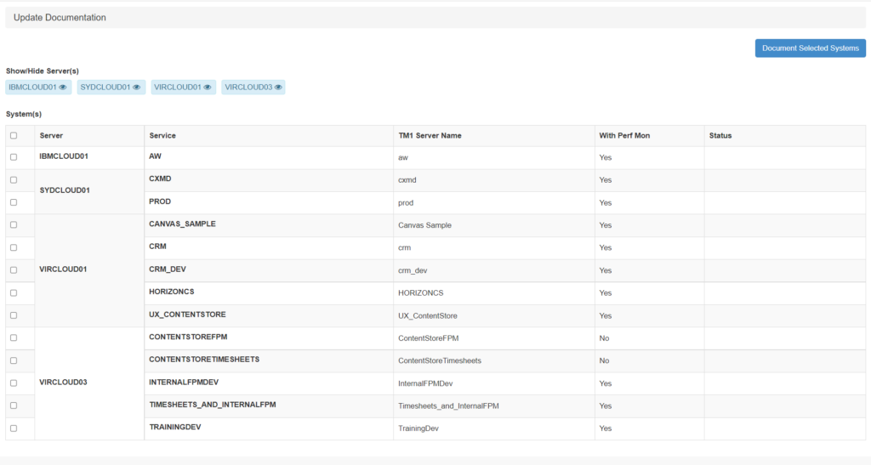Click the INTERNALFPMDEV service name
Image resolution: width=871 pixels, height=465 pixels.
(x=184, y=383)
